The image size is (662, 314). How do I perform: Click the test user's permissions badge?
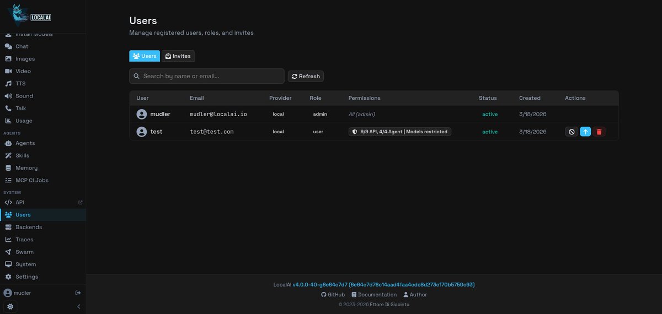click(x=400, y=132)
